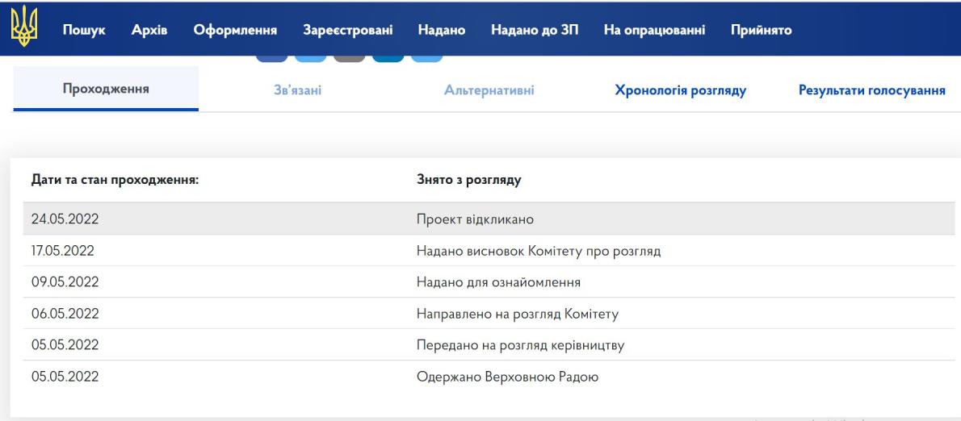Go to На опрацюванні page
Image resolution: width=961 pixels, height=421 pixels.
[x=654, y=31]
